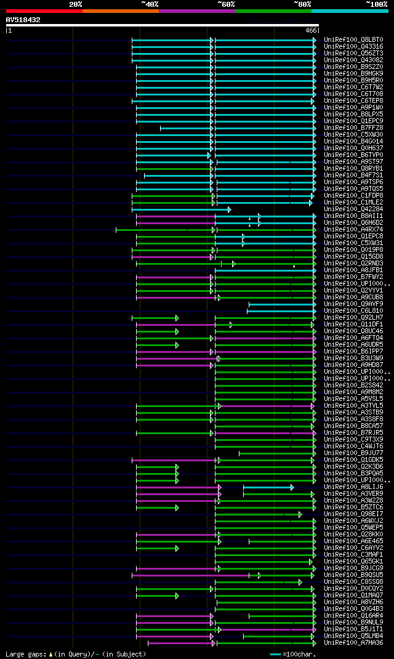The image size is (394, 659).
Task: Open hit UniRef100_Q8LBT0
Action: 353,40
